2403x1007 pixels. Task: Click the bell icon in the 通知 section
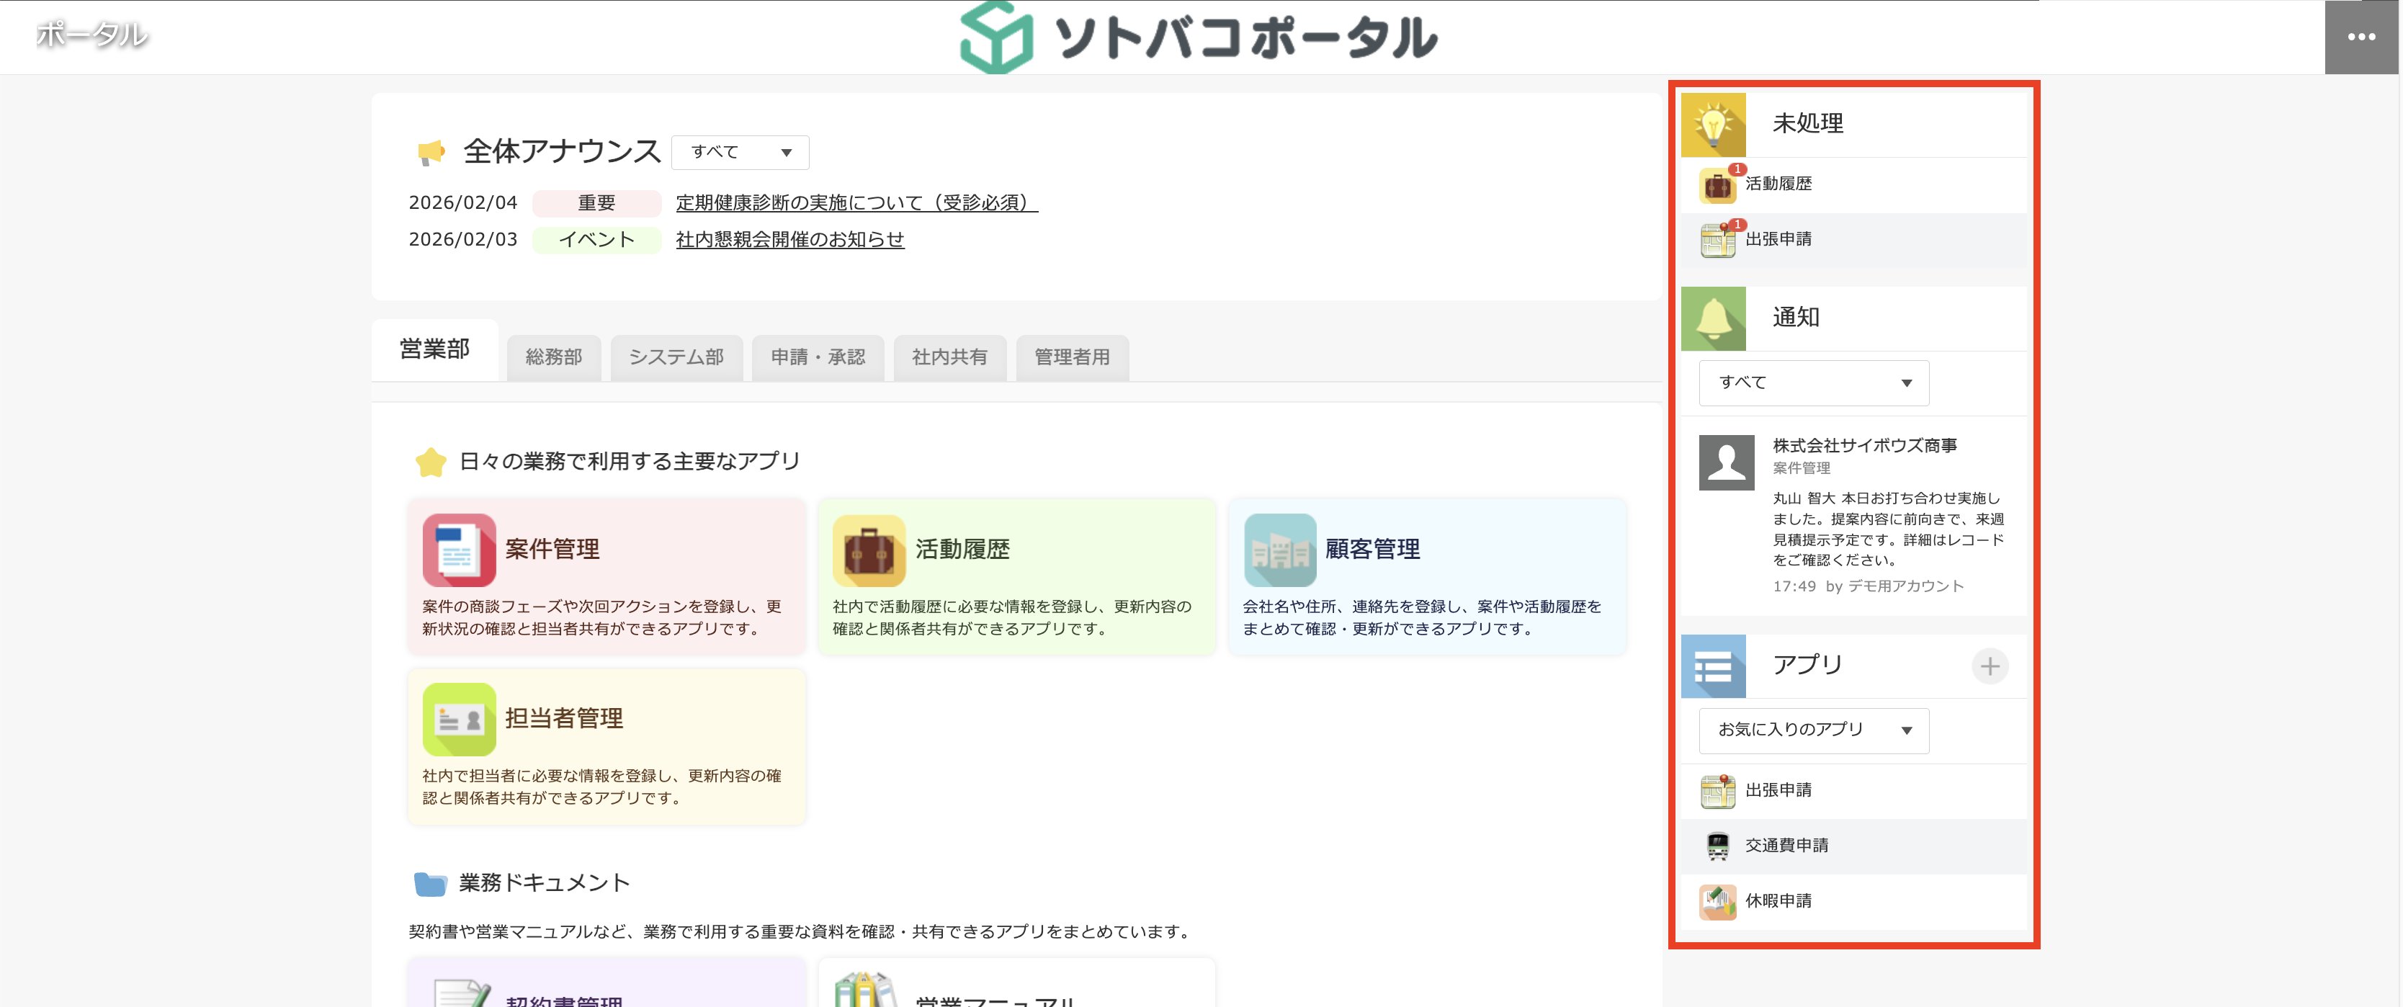pyautogui.click(x=1714, y=318)
